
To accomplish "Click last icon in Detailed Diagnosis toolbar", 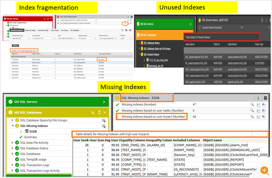I will (x=130, y=30).
